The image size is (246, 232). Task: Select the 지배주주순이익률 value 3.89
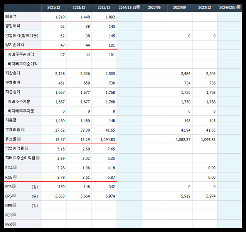click(x=61, y=159)
